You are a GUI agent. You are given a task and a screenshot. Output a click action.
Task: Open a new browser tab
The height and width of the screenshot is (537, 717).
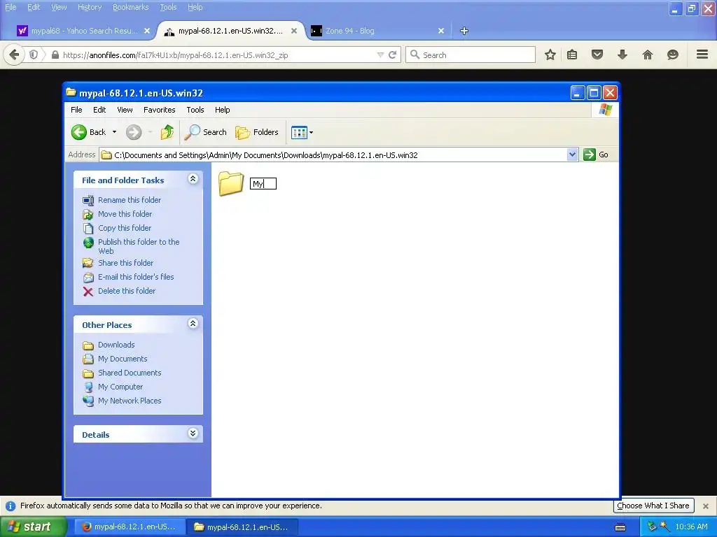464,31
